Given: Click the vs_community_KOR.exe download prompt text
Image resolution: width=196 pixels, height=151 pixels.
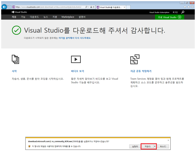Looking at the screenshot, I should [x=69, y=141].
